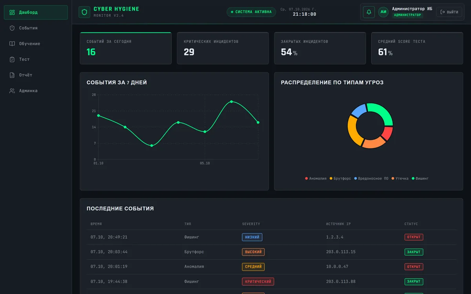Click the Средний score теста stat card

click(x=417, y=48)
